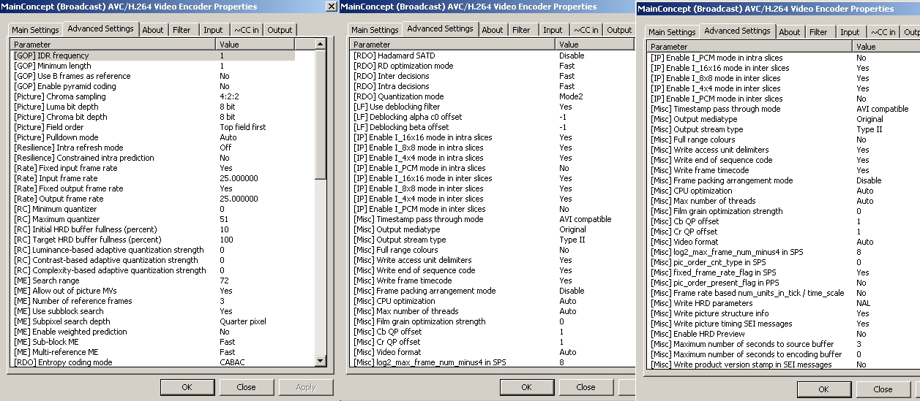920x401 pixels.
Task: Close the left Encoder Properties window with X
Action: point(332,7)
